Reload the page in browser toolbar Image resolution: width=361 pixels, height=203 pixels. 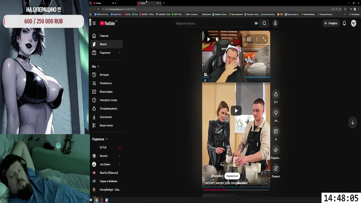(98, 9)
